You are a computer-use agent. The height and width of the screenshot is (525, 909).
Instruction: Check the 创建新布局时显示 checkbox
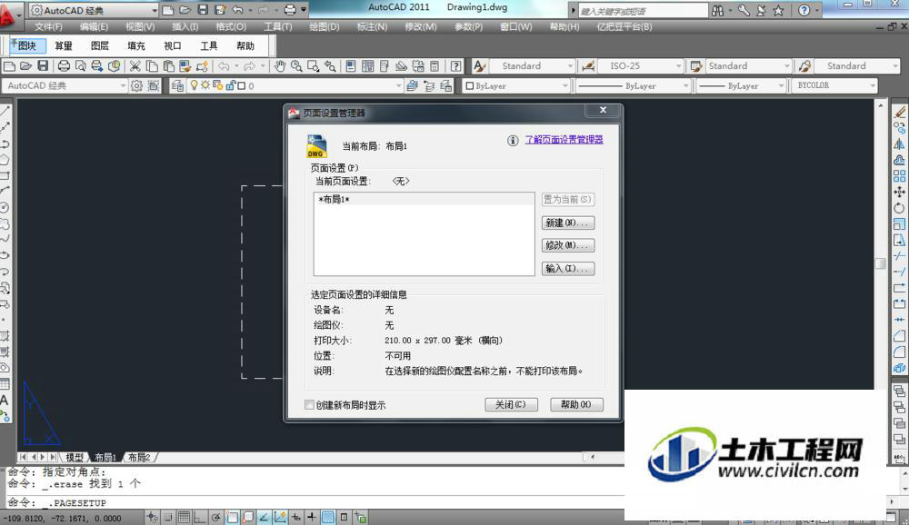(x=310, y=405)
